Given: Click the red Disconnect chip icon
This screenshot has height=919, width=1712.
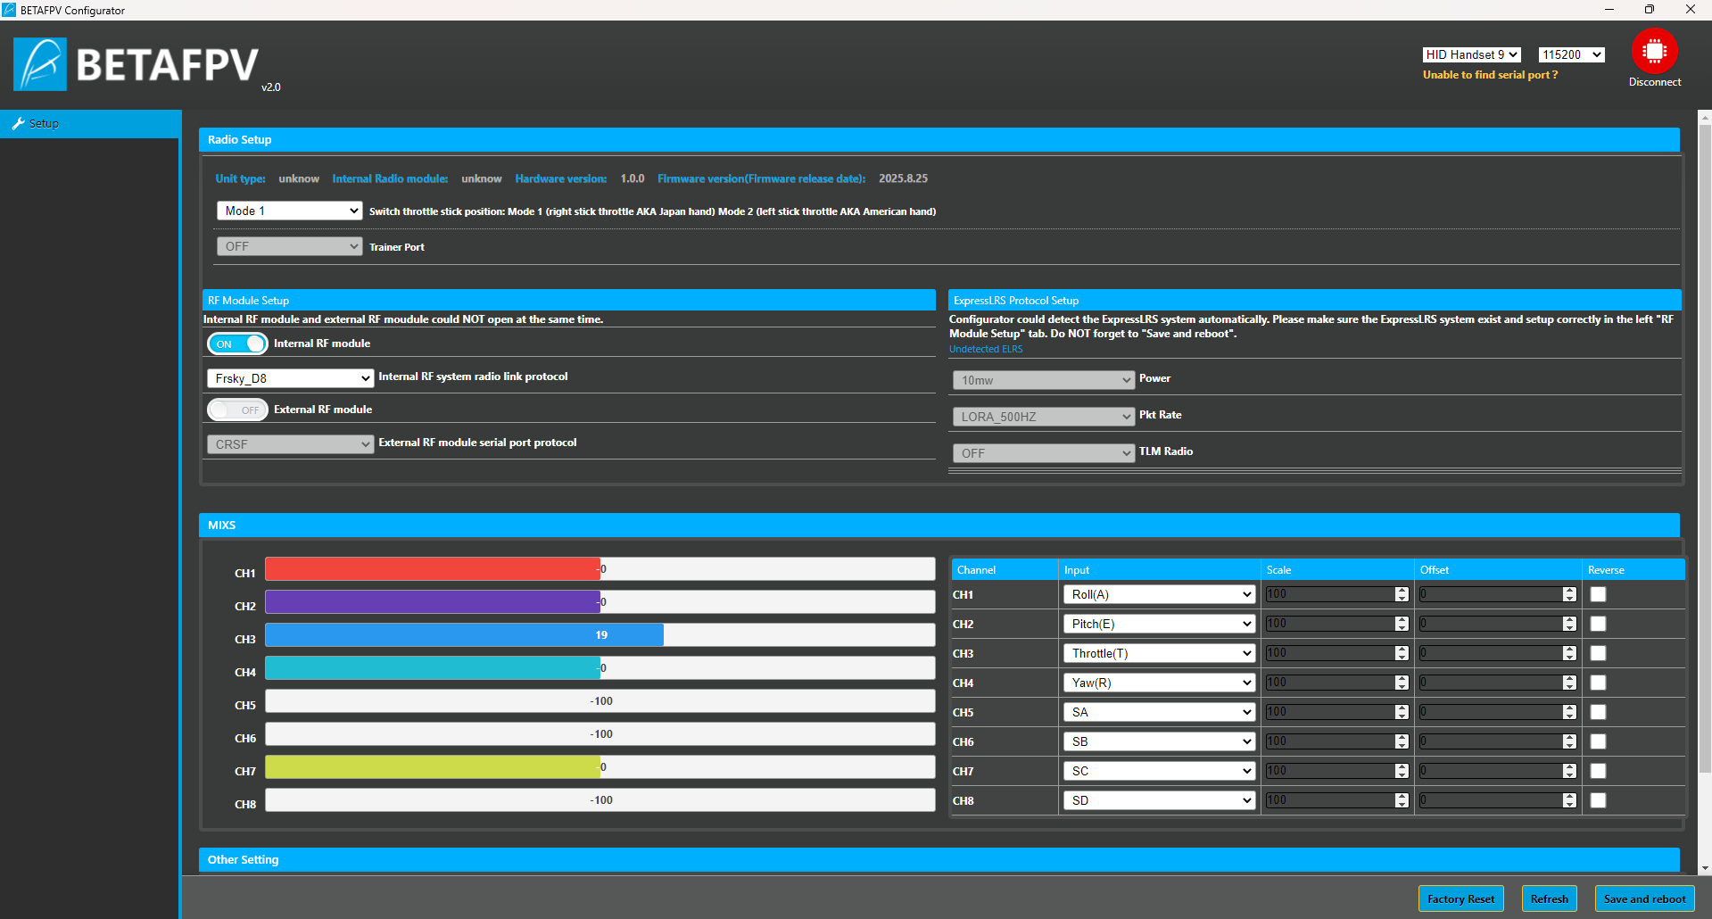Looking at the screenshot, I should (x=1654, y=52).
